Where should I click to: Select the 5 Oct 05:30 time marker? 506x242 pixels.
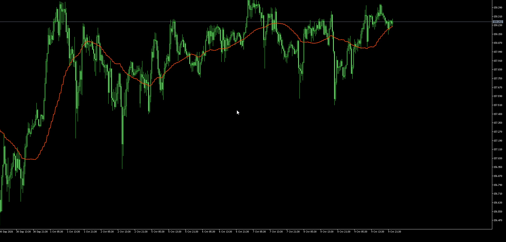(x=158, y=232)
